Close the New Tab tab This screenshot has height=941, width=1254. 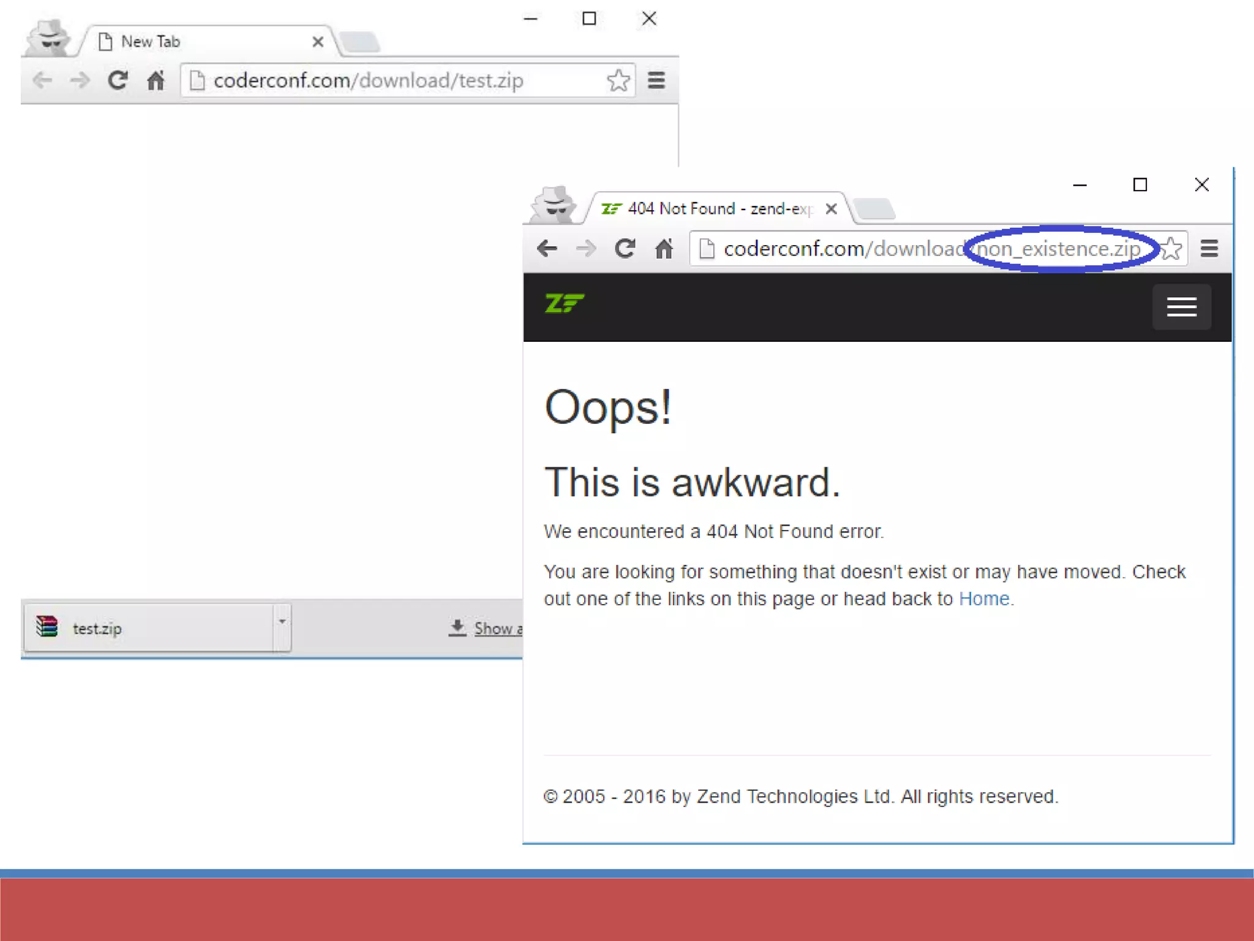[x=318, y=42]
